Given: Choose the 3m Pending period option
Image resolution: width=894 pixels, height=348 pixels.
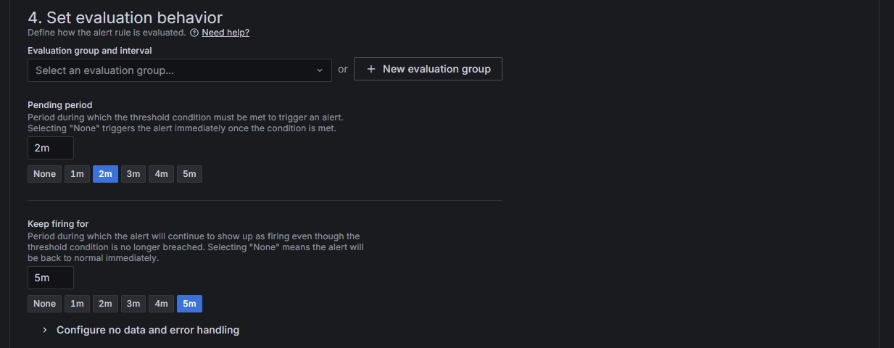Looking at the screenshot, I should click(x=133, y=174).
